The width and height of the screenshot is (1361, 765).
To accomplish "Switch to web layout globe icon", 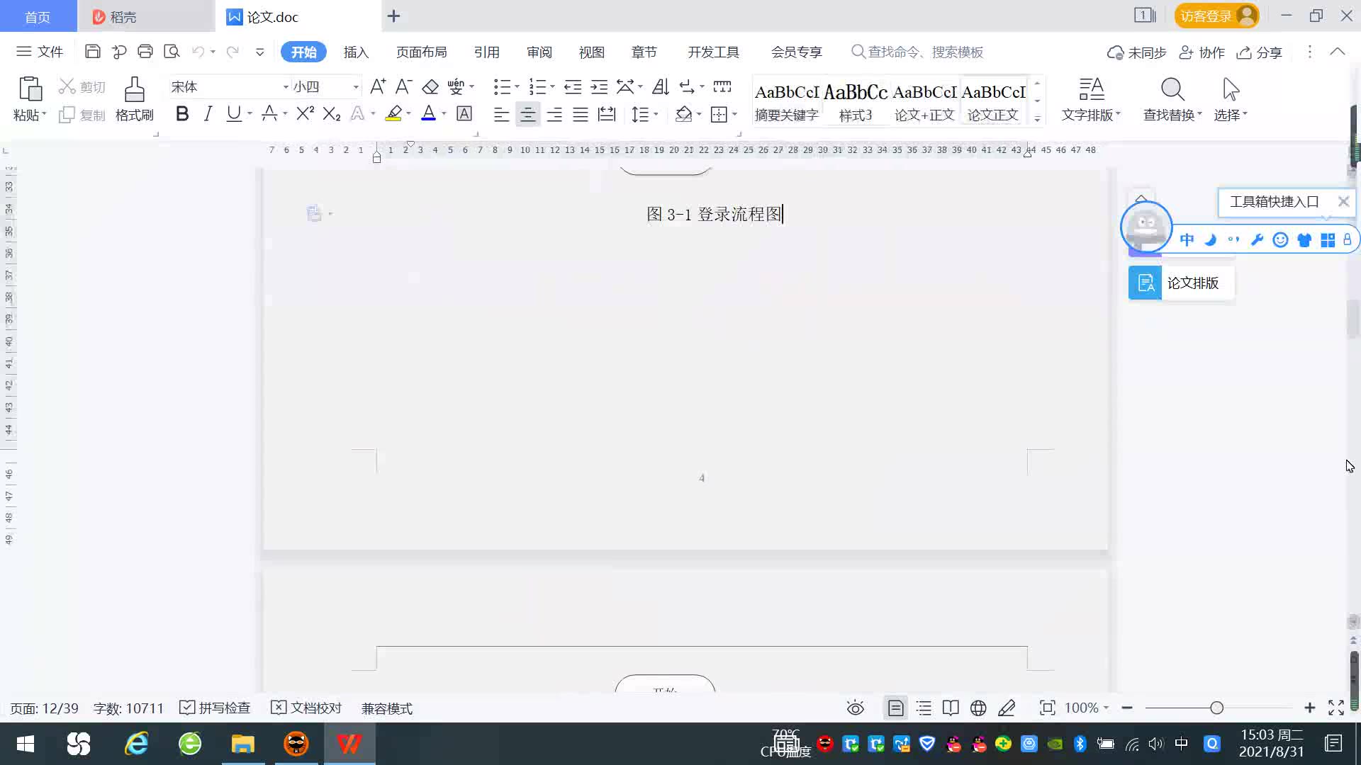I will point(978,708).
